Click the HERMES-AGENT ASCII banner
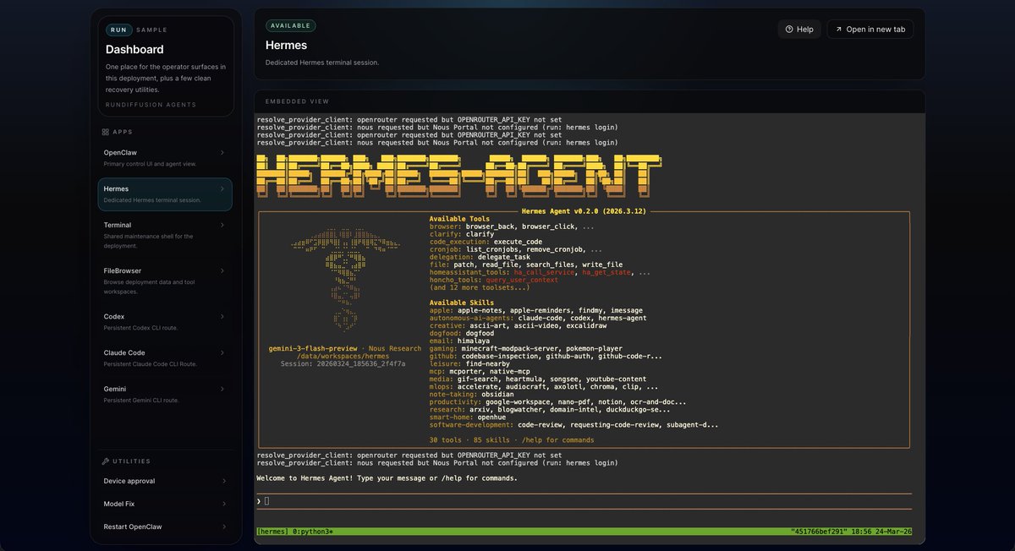 (459, 176)
